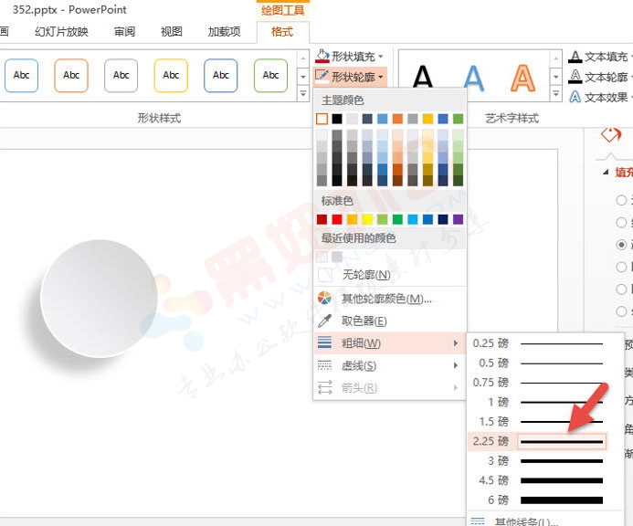Image resolution: width=633 pixels, height=526 pixels.
Task: Click the eyedropper icon for 取色器
Action: [325, 321]
